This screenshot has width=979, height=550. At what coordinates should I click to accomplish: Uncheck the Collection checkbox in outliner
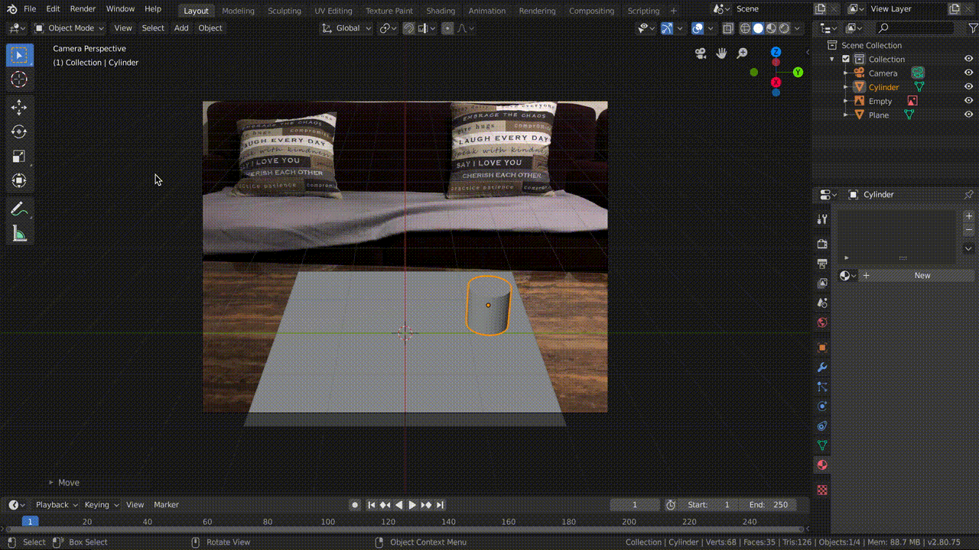[x=846, y=60]
